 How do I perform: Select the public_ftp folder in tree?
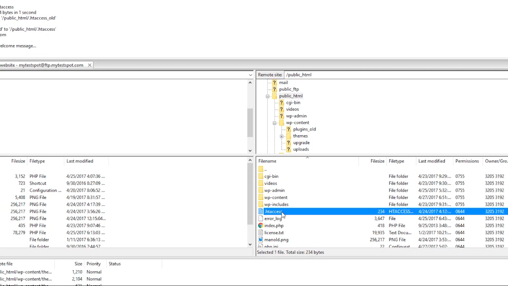[289, 89]
